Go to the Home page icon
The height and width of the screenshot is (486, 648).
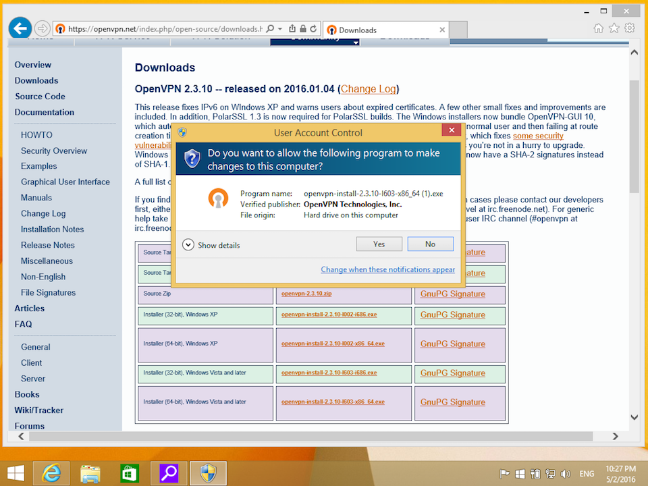coord(598,28)
